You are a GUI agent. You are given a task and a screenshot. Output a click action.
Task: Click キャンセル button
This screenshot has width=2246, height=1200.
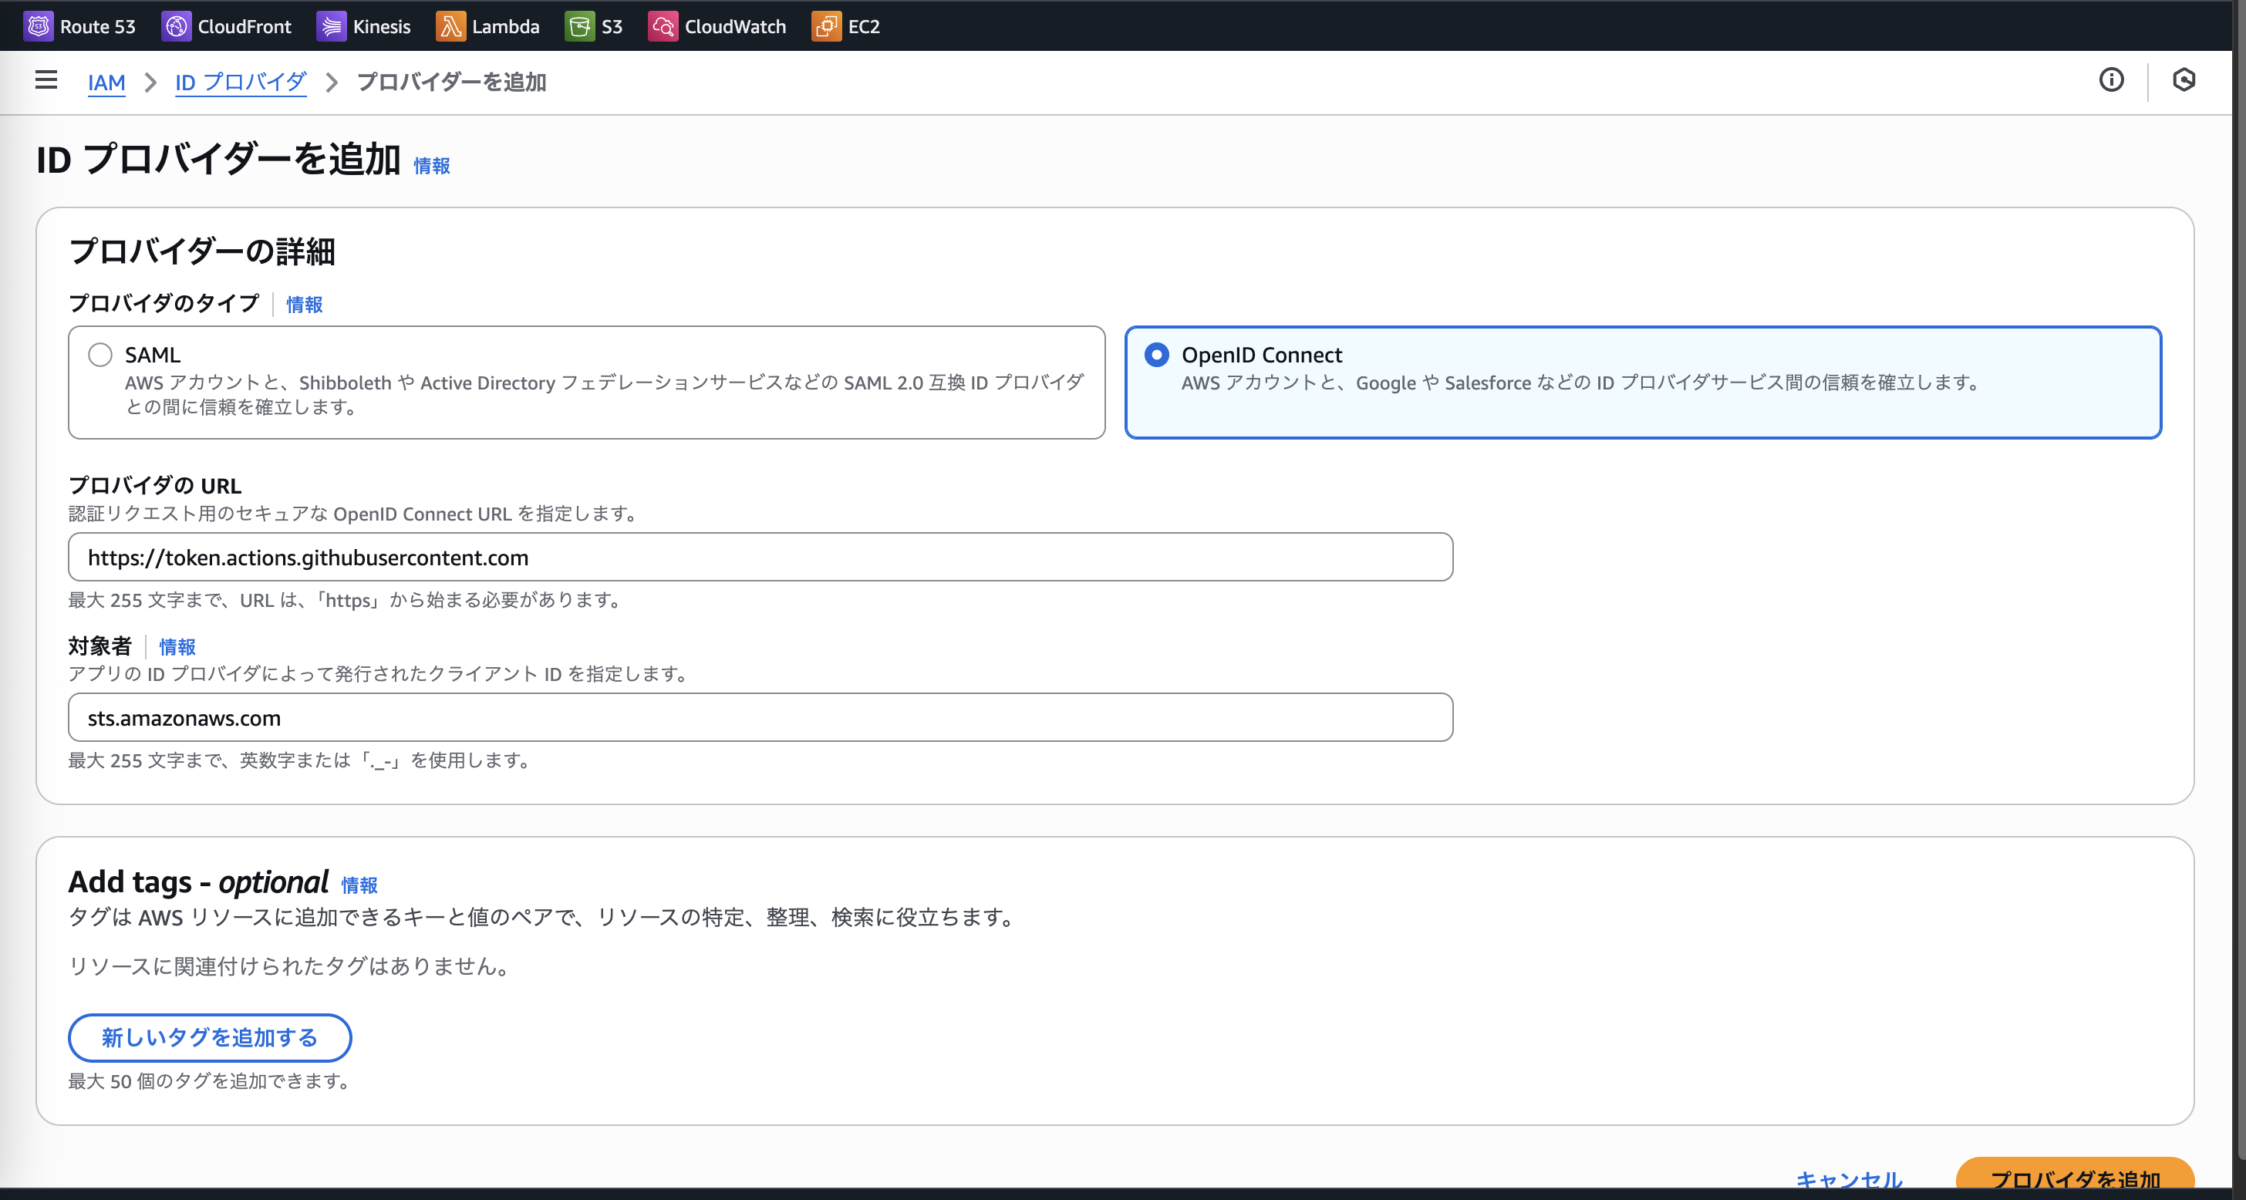point(1849,1179)
